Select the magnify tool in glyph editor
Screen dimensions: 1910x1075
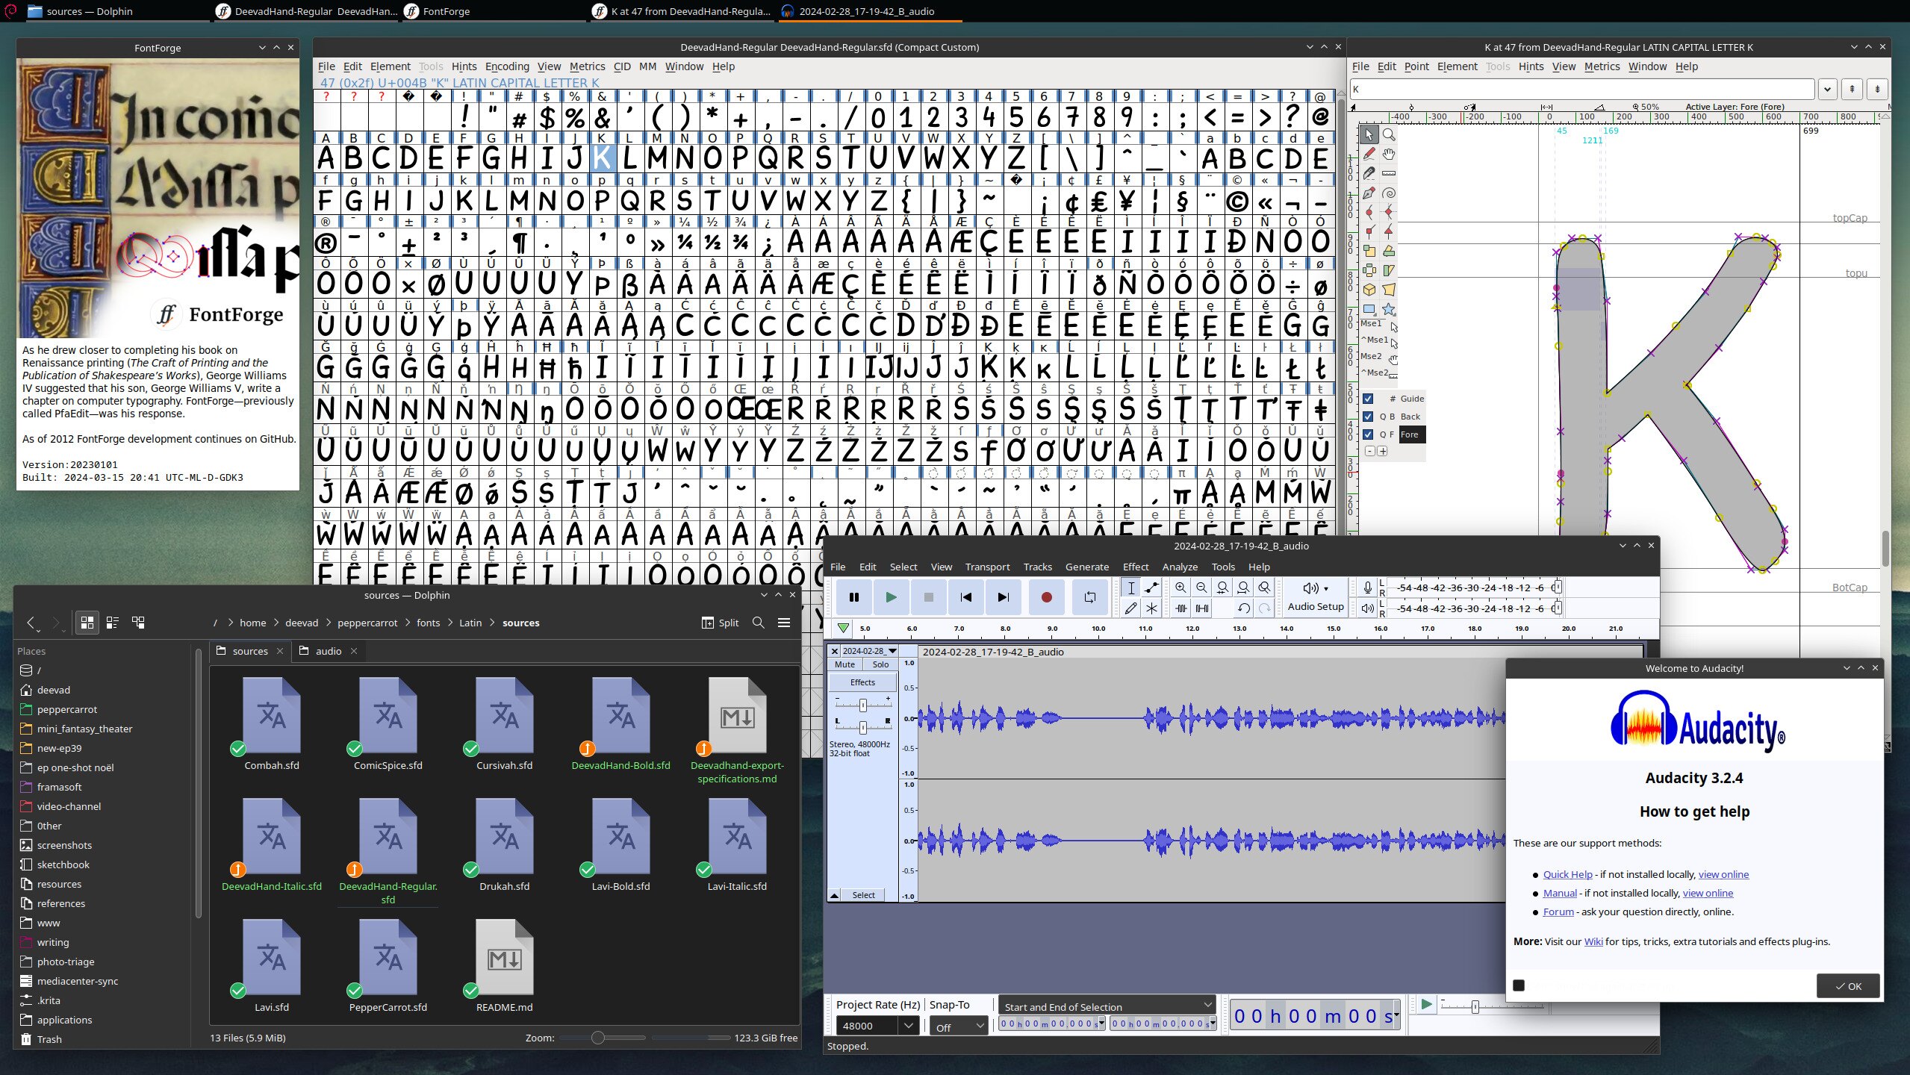pyautogui.click(x=1389, y=135)
